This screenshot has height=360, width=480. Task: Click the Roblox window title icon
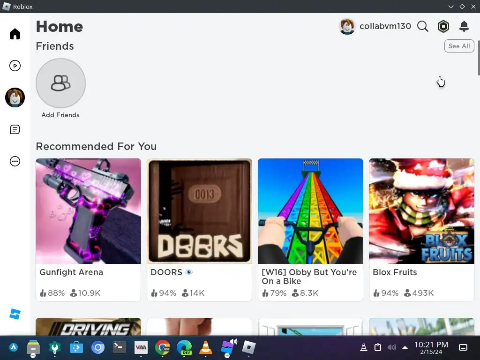coord(6,7)
